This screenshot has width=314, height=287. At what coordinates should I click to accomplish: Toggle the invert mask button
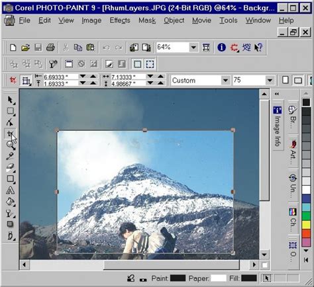pos(94,64)
